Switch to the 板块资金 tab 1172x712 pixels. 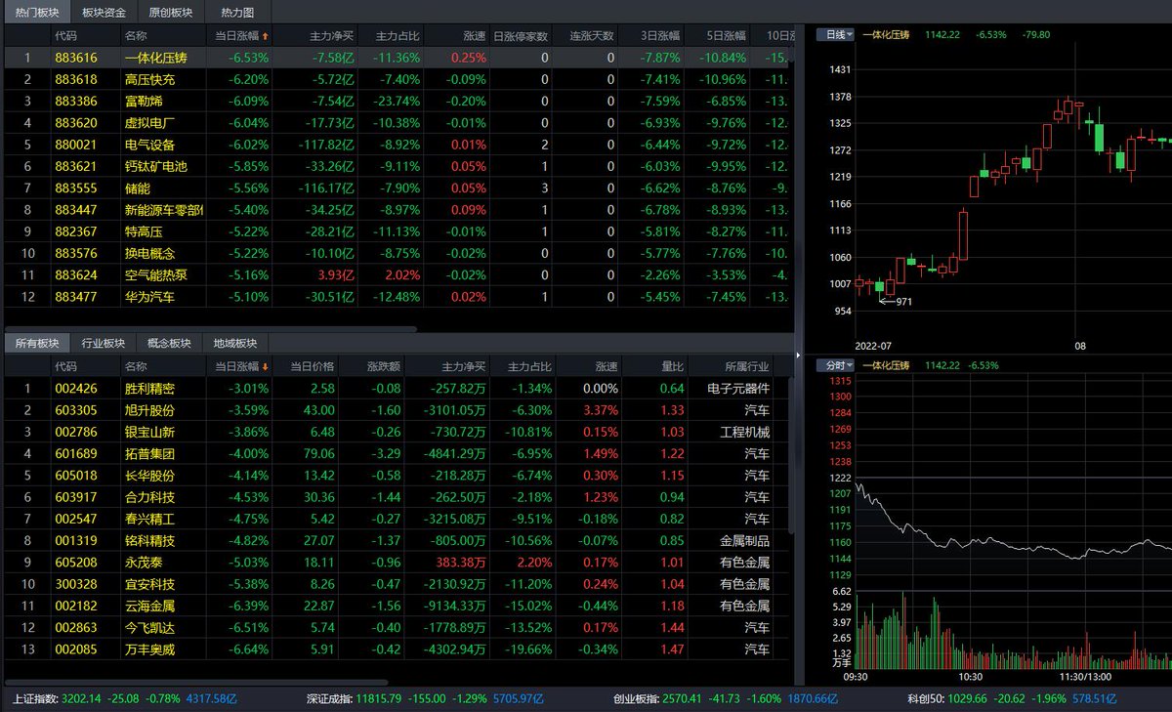[x=104, y=13]
